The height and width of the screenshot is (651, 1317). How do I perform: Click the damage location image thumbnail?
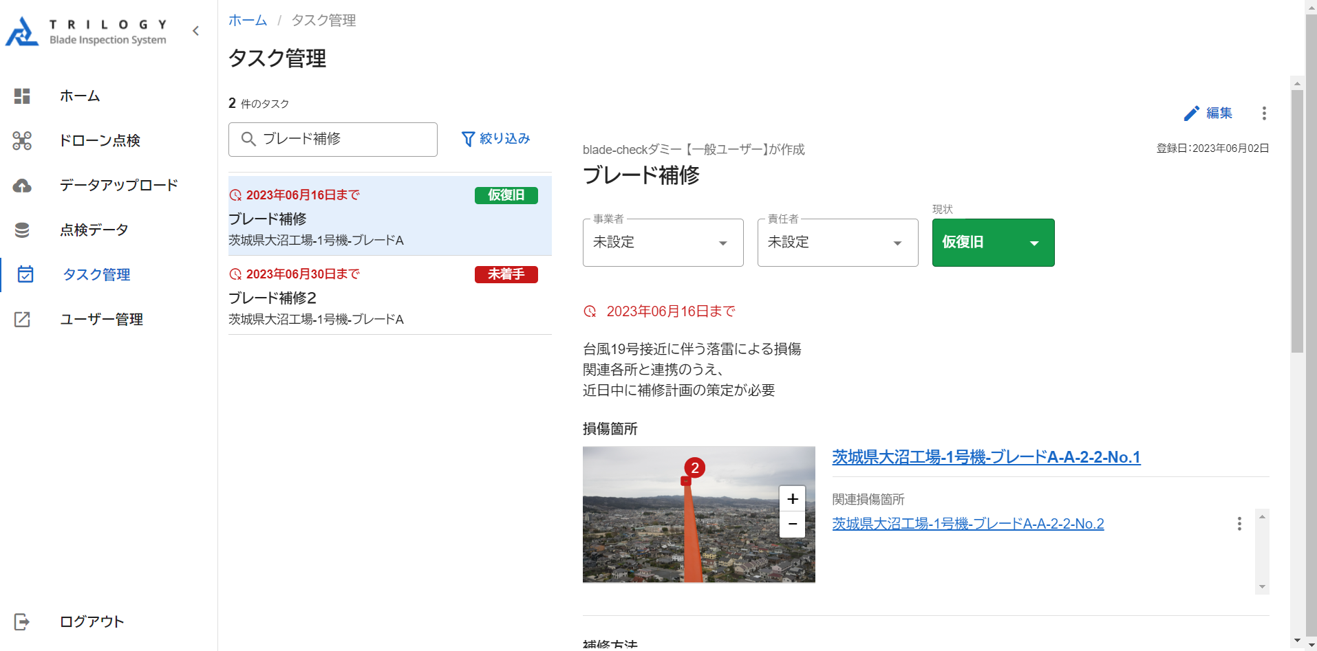coord(698,515)
